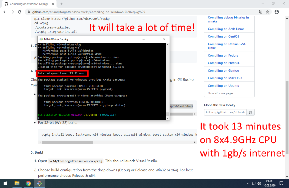This screenshot has width=289, height=188.
Task: Select the Compiling on Windows (vcpkg) tab
Action: 29,4
